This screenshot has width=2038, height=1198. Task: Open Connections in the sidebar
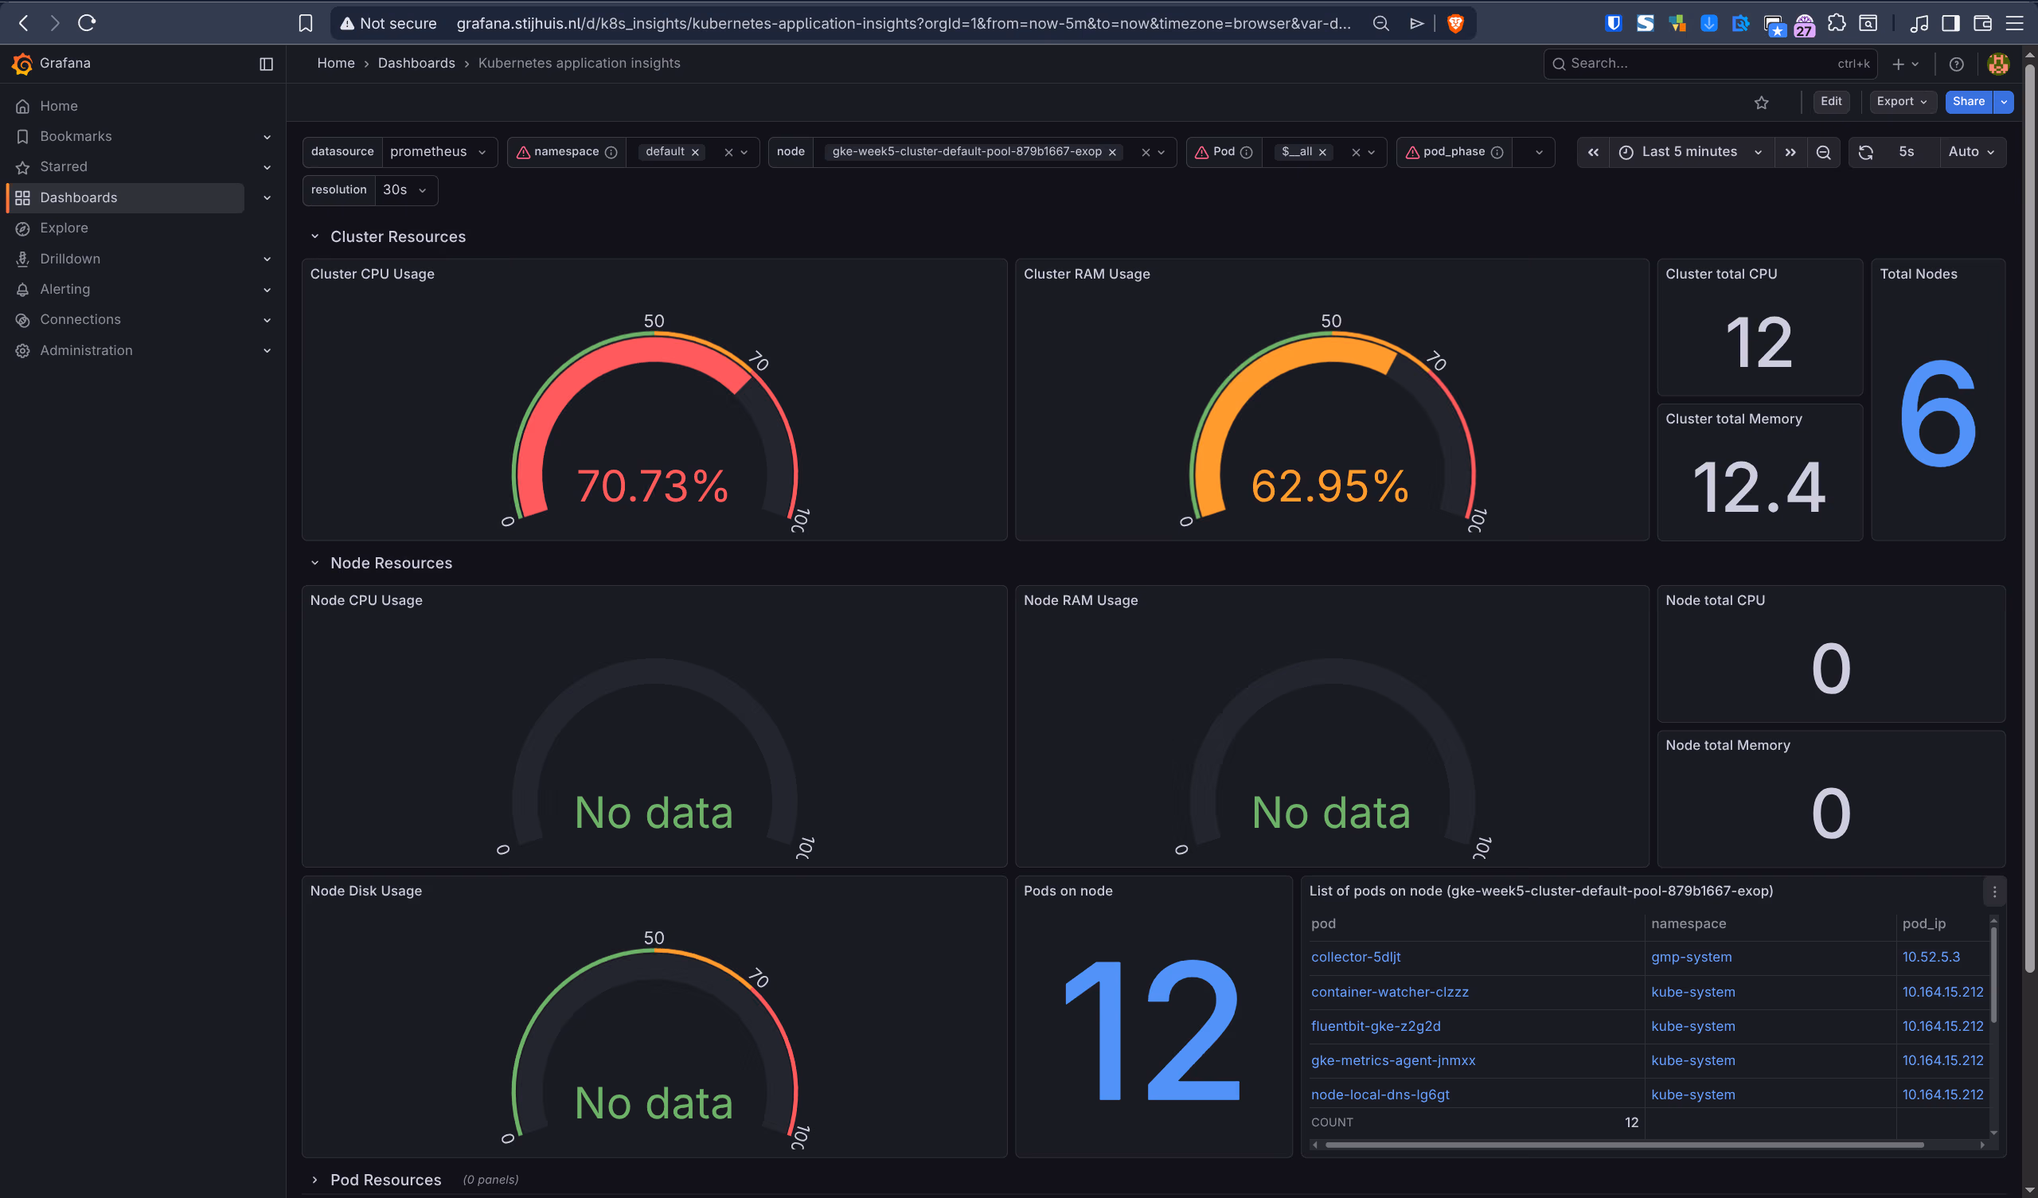pos(79,318)
